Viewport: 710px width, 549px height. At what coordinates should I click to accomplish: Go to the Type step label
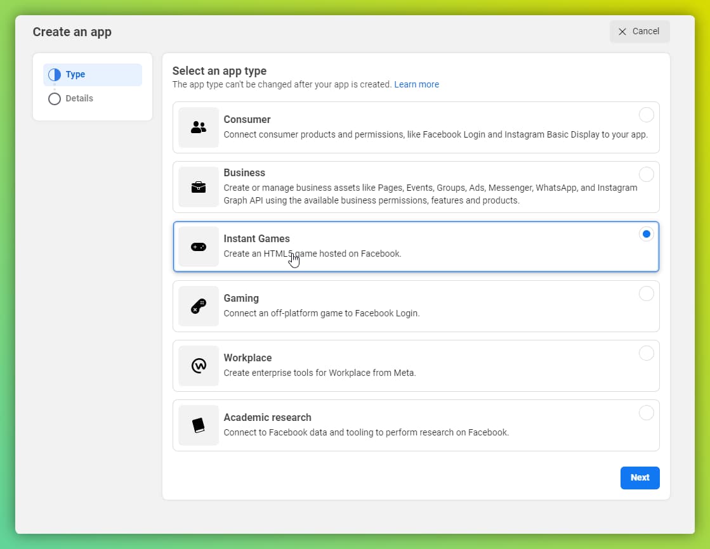(x=76, y=74)
